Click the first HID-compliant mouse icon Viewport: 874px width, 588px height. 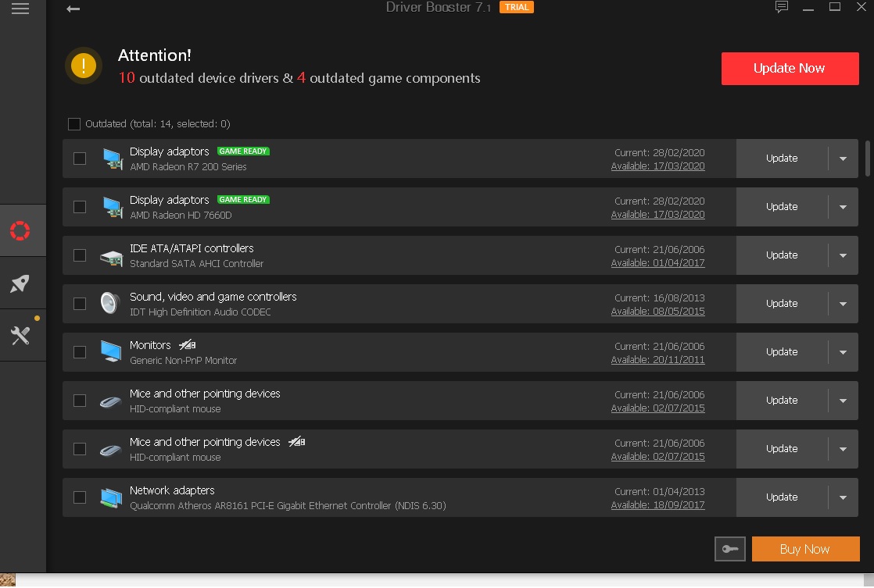[x=110, y=401]
